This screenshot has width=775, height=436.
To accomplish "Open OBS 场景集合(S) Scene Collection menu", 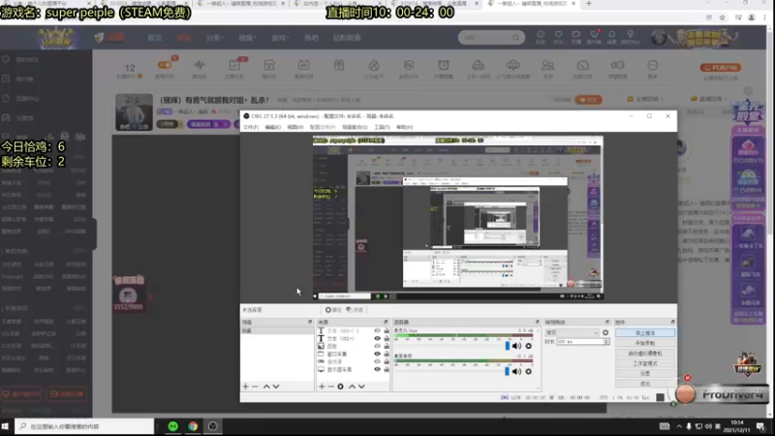I will [x=355, y=127].
